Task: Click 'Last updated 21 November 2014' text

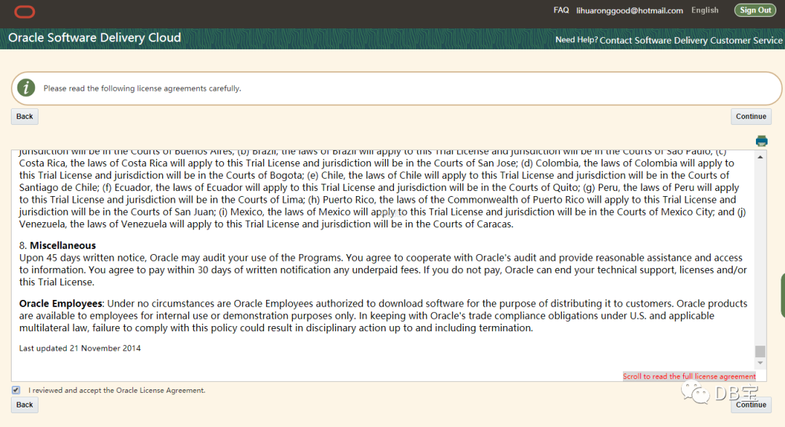Action: (80, 348)
